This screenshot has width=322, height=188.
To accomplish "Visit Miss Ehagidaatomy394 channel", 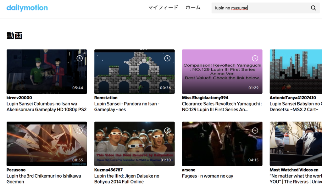I will [205, 98].
